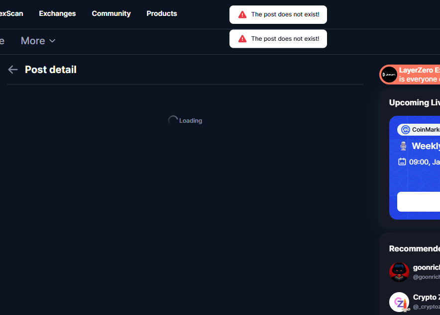The width and height of the screenshot is (440, 315).
Task: Click the second 'post does not exist' warning icon
Action: click(x=242, y=39)
